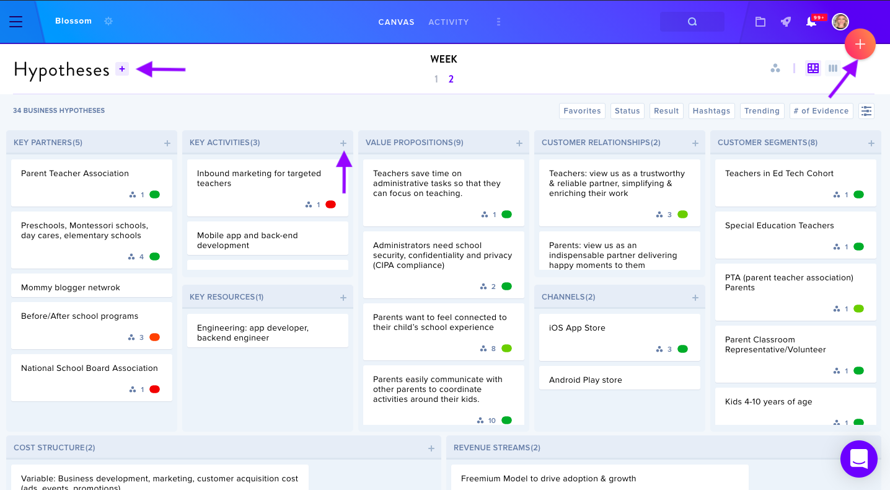
Task: Switch to column list view
Action: (833, 68)
